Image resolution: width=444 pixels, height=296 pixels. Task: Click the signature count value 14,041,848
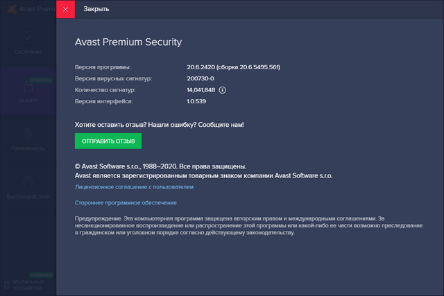(x=200, y=90)
